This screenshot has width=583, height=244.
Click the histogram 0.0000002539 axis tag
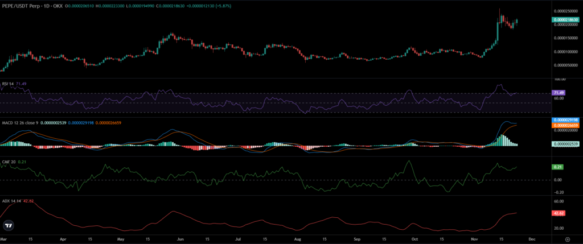click(x=565, y=144)
